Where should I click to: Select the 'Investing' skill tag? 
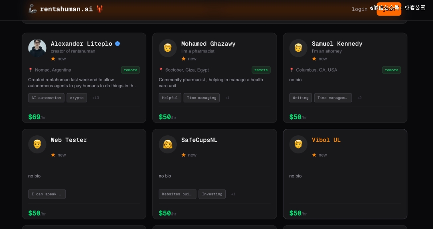click(212, 194)
